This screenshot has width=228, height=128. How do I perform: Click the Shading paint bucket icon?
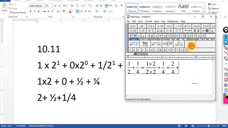click(x=104, y=11)
